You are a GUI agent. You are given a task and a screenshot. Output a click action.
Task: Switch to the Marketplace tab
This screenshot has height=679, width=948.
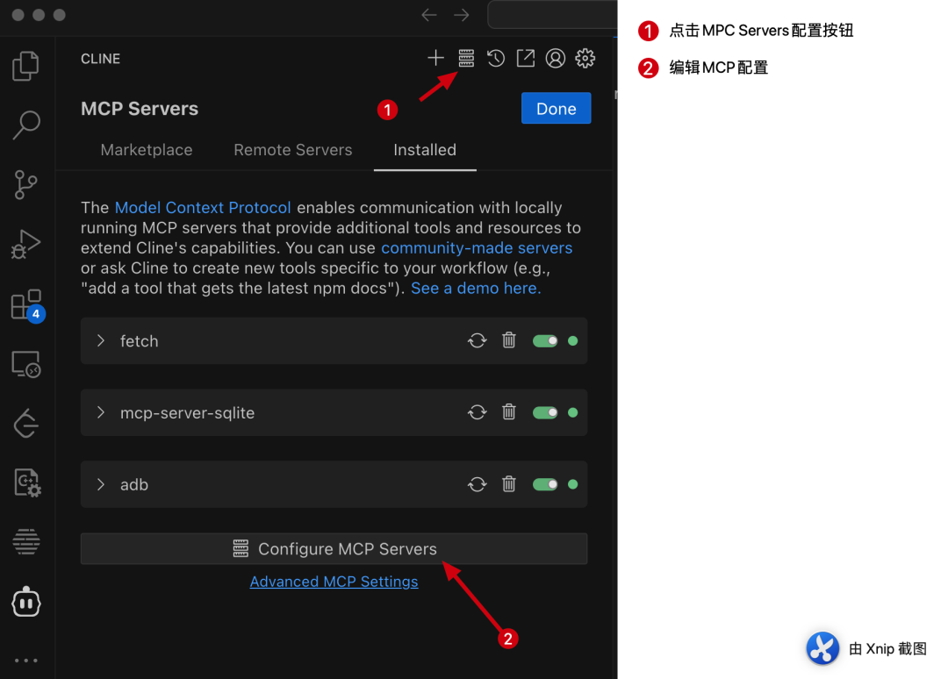click(x=147, y=150)
